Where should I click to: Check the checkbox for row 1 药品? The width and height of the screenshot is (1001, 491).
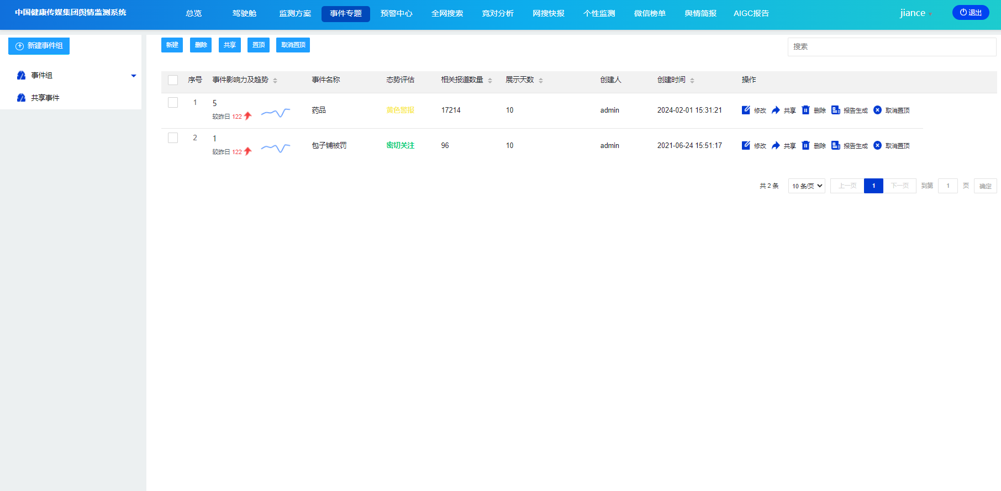pyautogui.click(x=173, y=103)
